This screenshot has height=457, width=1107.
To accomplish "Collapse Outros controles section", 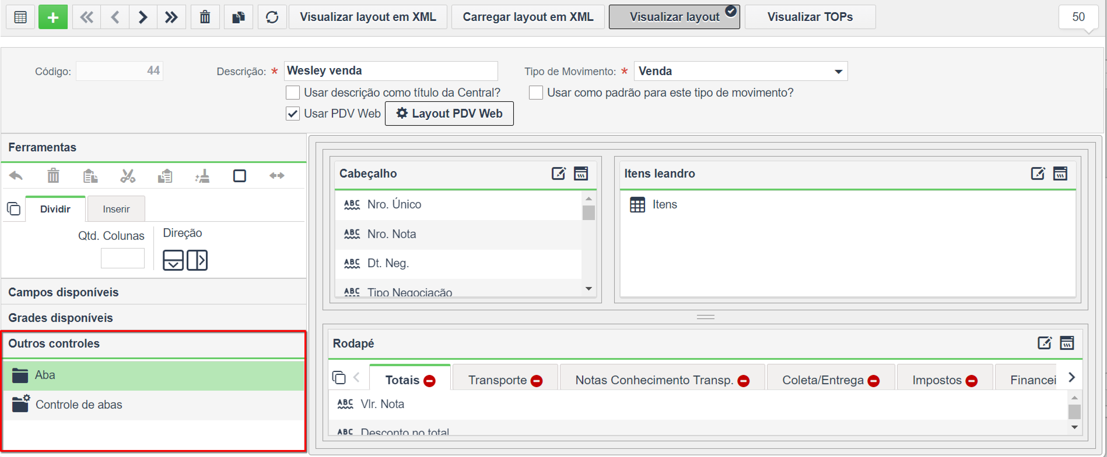I will coord(153,344).
